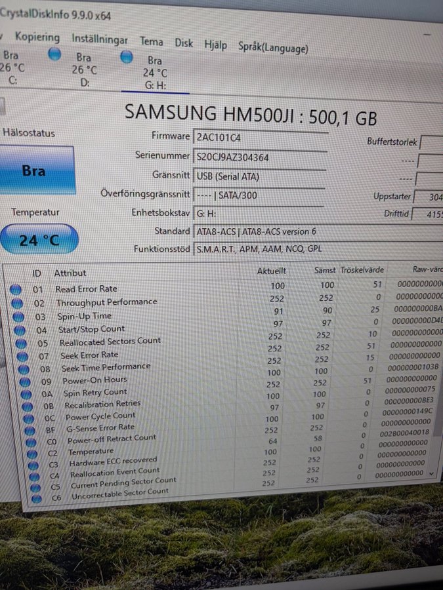Click the Överföringsgränssnitt SATA/300 field
The width and height of the screenshot is (443, 590).
click(x=259, y=195)
